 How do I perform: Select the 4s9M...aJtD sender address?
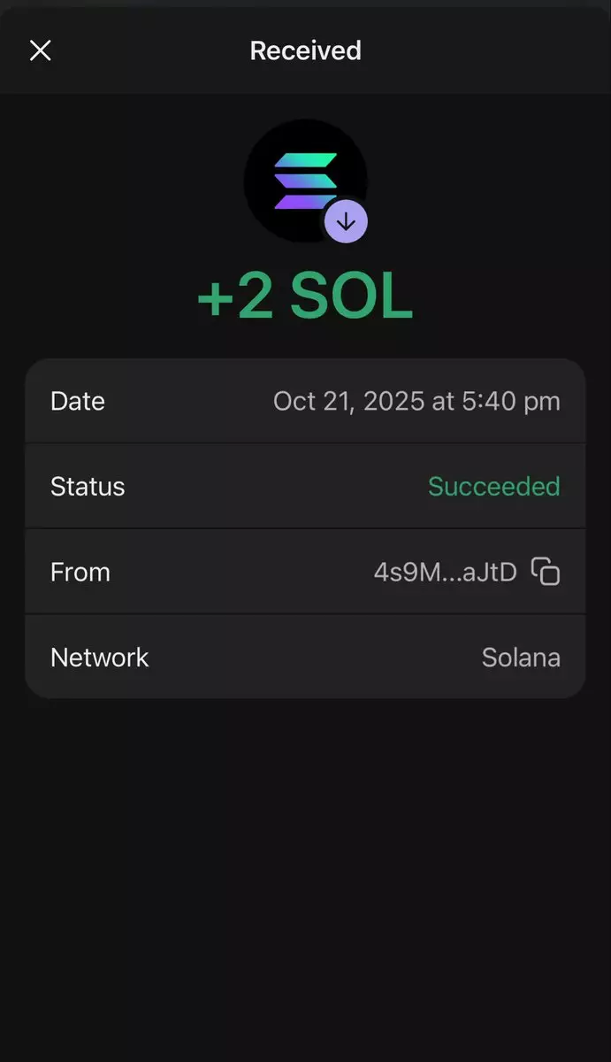click(445, 572)
